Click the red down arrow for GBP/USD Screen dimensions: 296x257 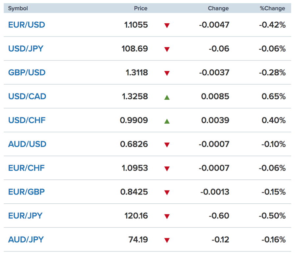167,73
